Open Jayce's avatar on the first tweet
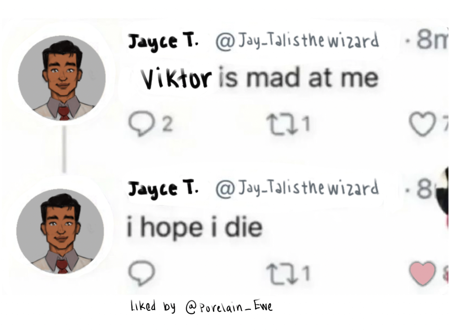The image size is (449, 336). (62, 78)
